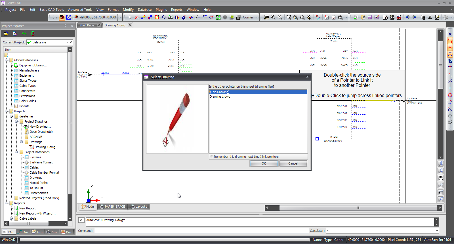454x244 pixels.
Task: Click the hand pan icon near vertical scrollbar
Action: (441, 178)
